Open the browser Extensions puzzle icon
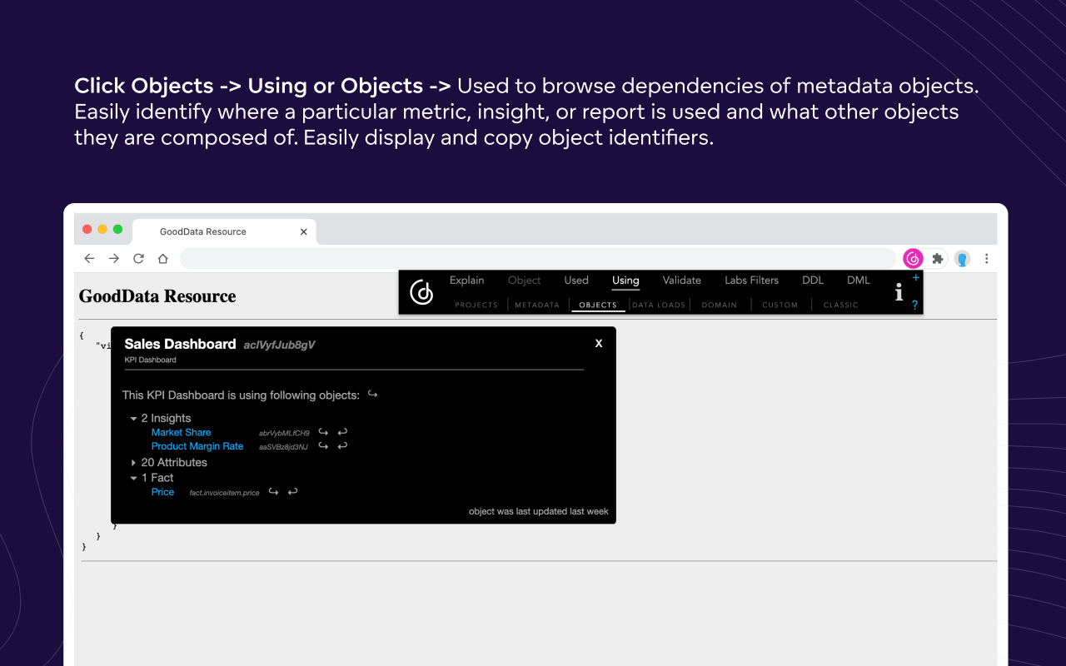This screenshot has width=1066, height=666. (x=938, y=259)
